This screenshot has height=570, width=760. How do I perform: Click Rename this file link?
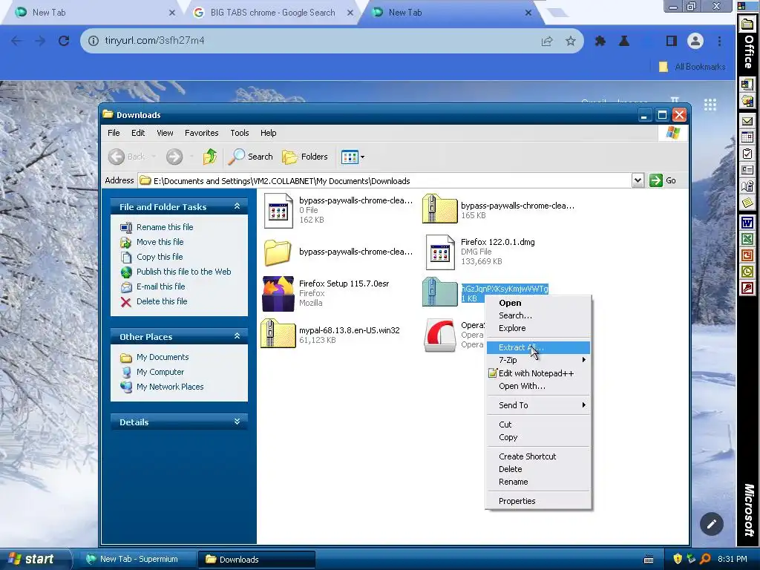click(165, 227)
